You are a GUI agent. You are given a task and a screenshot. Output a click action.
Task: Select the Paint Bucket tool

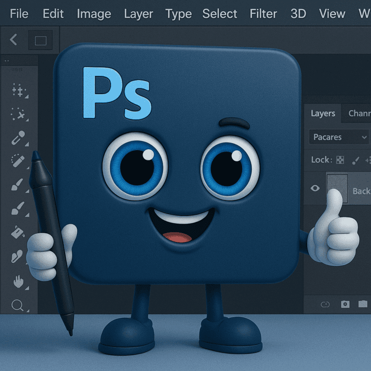point(18,232)
